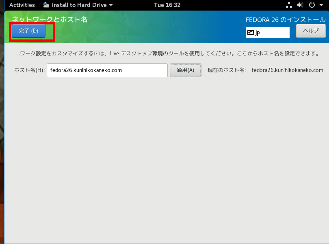Image resolution: width=329 pixels, height=244 pixels.
Task: Apply hostname with 適用(A) button
Action: tap(186, 70)
